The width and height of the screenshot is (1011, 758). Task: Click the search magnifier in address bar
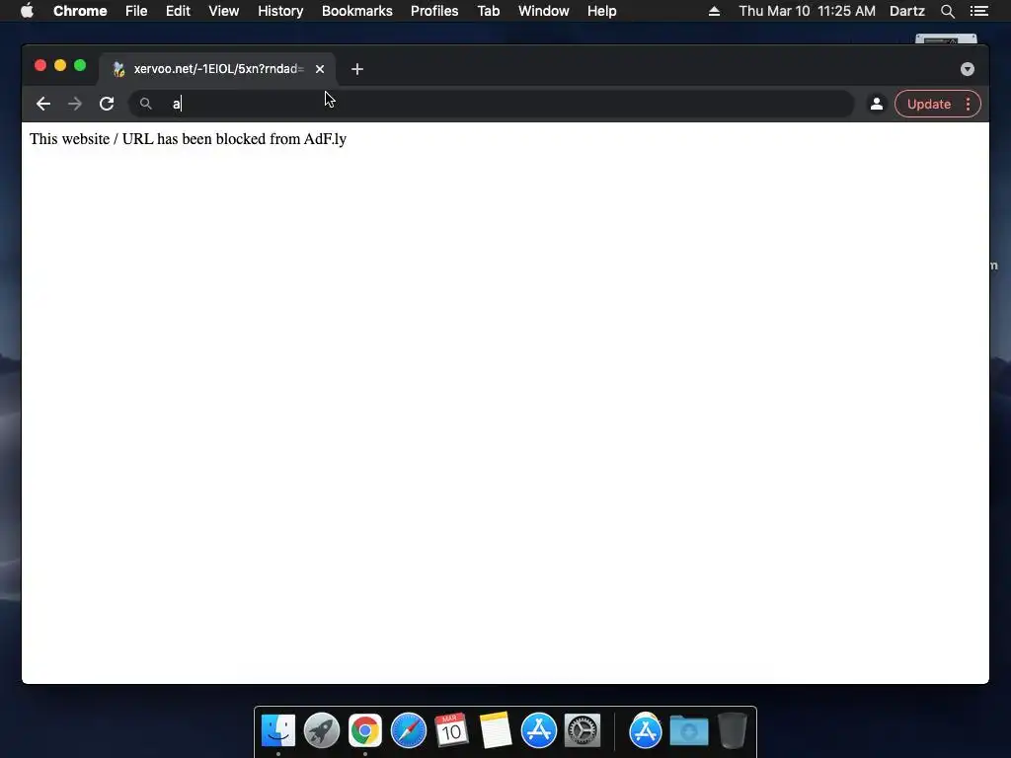point(146,104)
